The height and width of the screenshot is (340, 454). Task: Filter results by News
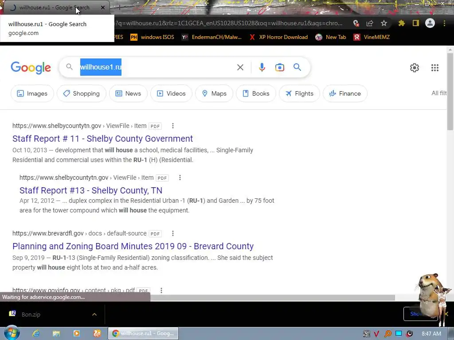point(128,93)
